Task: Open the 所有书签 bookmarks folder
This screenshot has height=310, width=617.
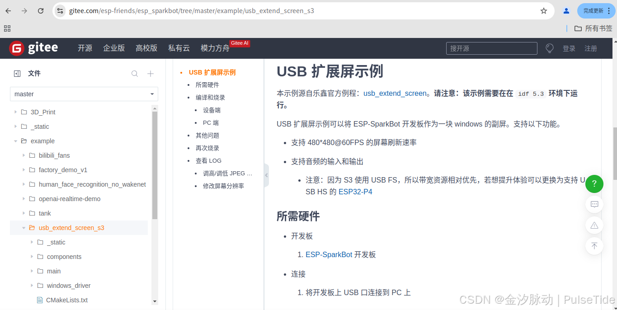Action: (593, 28)
